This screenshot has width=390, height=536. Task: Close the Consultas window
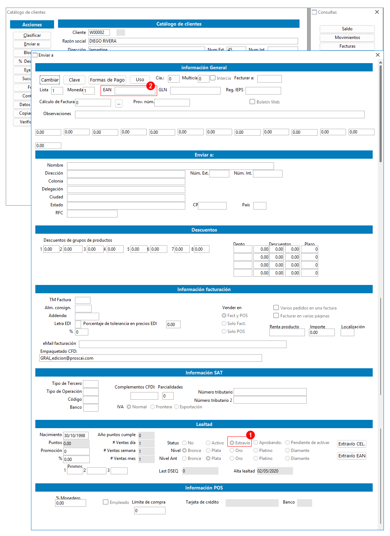(x=377, y=12)
